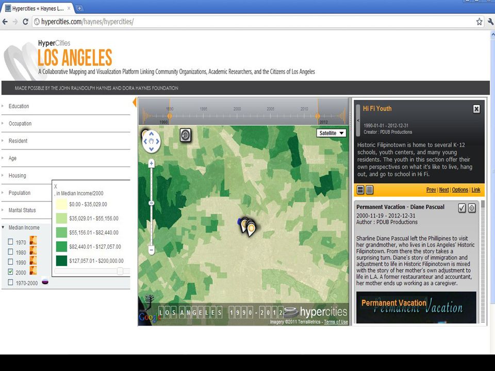Screen dimensions: 495x371
Task: Enable the 1970-2000 checkbox
Action: click(x=10, y=282)
